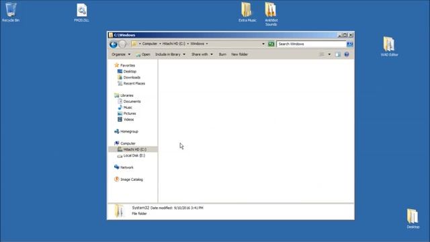Expand the dropdown arrow after Windows in the address bar
Image resolution: width=430 pixels, height=242 pixels.
[207, 44]
